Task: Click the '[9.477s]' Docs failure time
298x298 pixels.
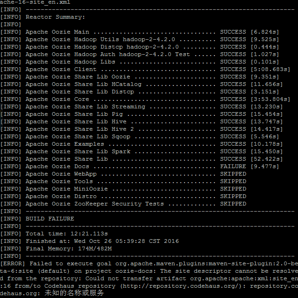Action: click(x=265, y=166)
